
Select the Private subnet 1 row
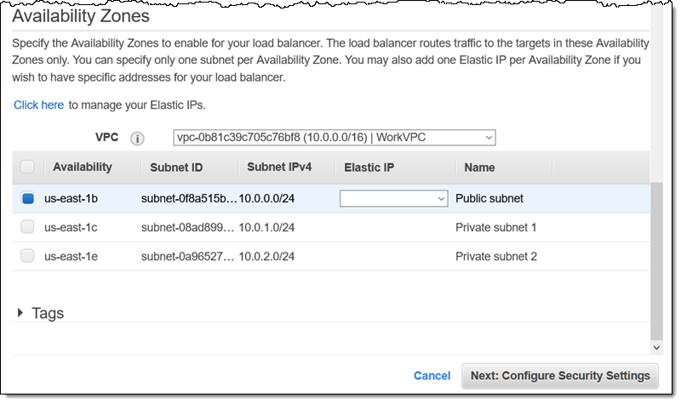495,227
